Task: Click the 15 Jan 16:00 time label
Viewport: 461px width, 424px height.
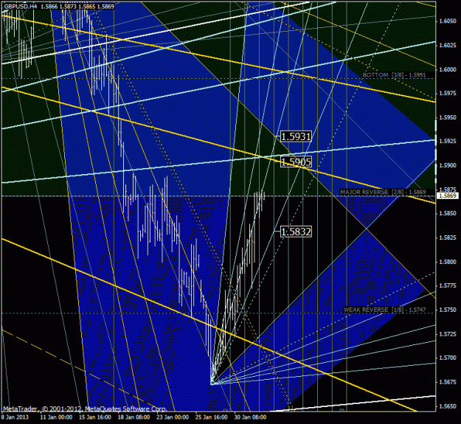Action: coord(95,417)
